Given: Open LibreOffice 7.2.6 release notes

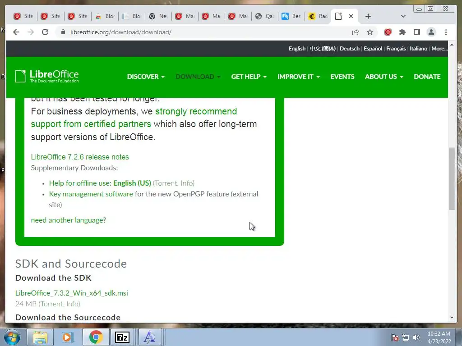Looking at the screenshot, I should coord(80,157).
